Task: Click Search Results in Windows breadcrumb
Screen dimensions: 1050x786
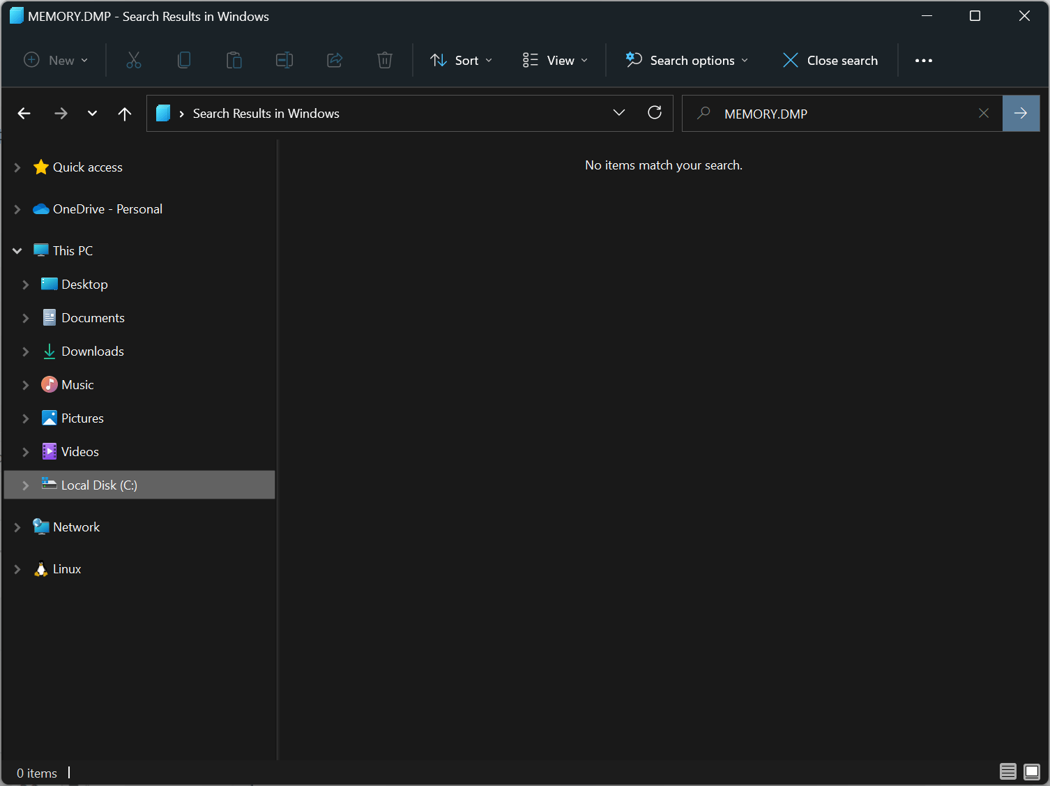Action: click(x=266, y=113)
